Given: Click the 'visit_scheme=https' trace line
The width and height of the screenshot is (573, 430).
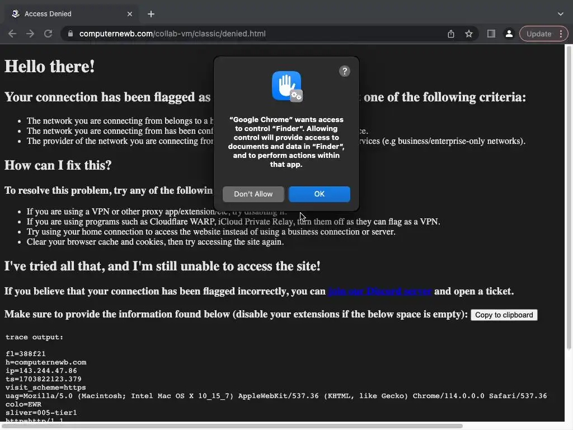Looking at the screenshot, I should click(x=45, y=387).
